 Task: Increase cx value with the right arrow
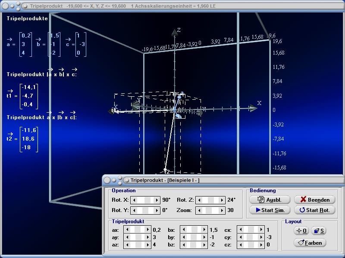(x=261, y=230)
